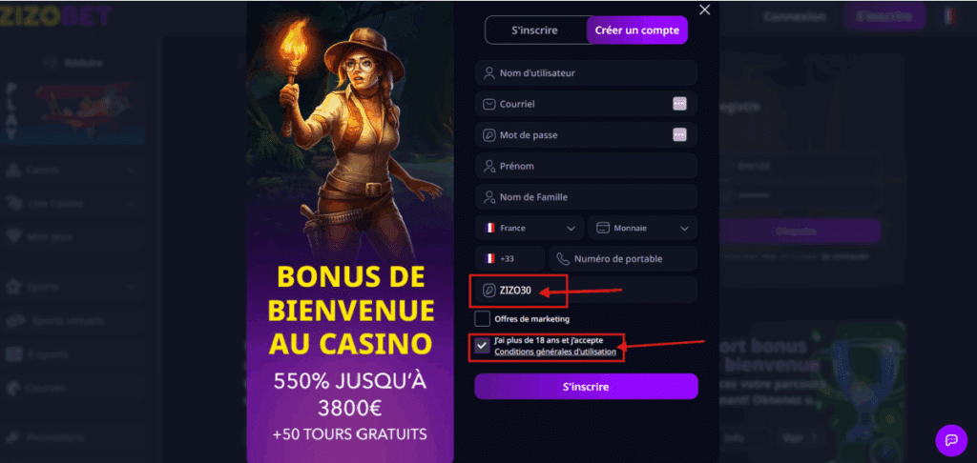This screenshot has height=463, width=977.
Task: Open the Monnaie currency dropdown
Action: (x=642, y=228)
